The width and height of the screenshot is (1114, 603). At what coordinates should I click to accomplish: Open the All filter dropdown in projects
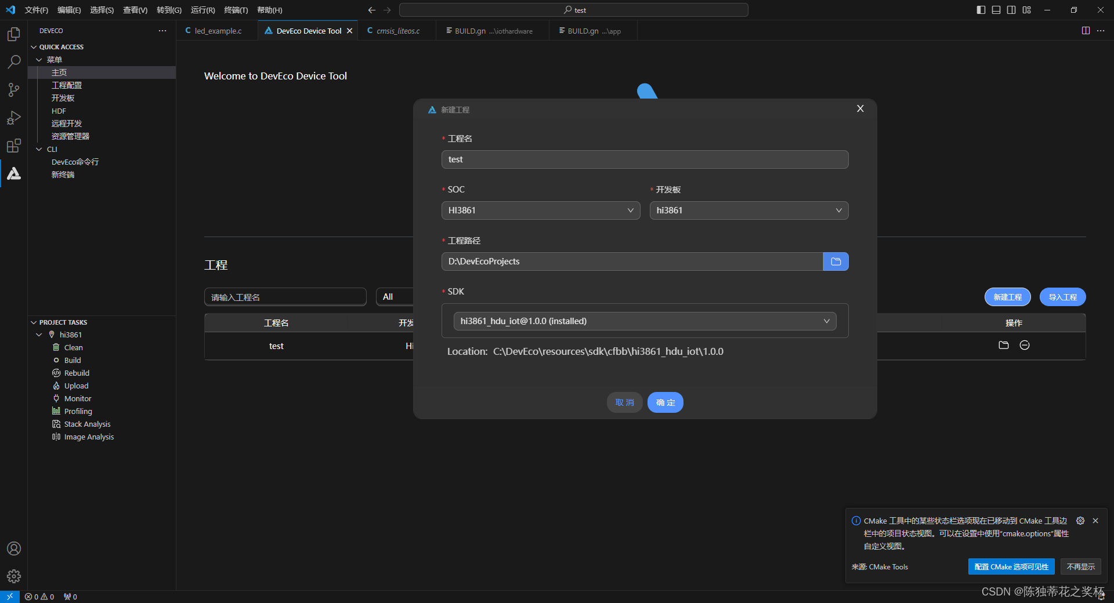coord(395,297)
